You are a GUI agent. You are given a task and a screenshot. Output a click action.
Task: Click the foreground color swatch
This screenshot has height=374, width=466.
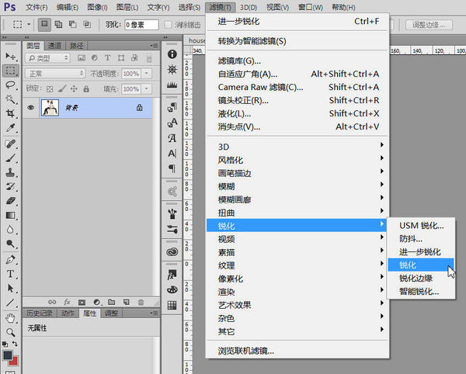(7, 355)
